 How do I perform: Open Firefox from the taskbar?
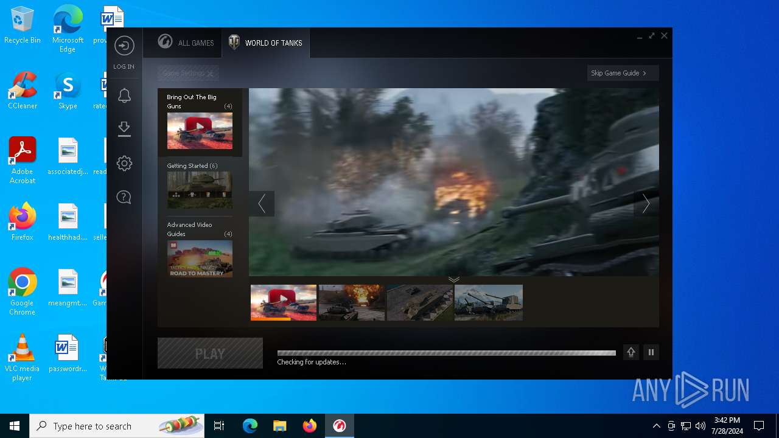(310, 426)
